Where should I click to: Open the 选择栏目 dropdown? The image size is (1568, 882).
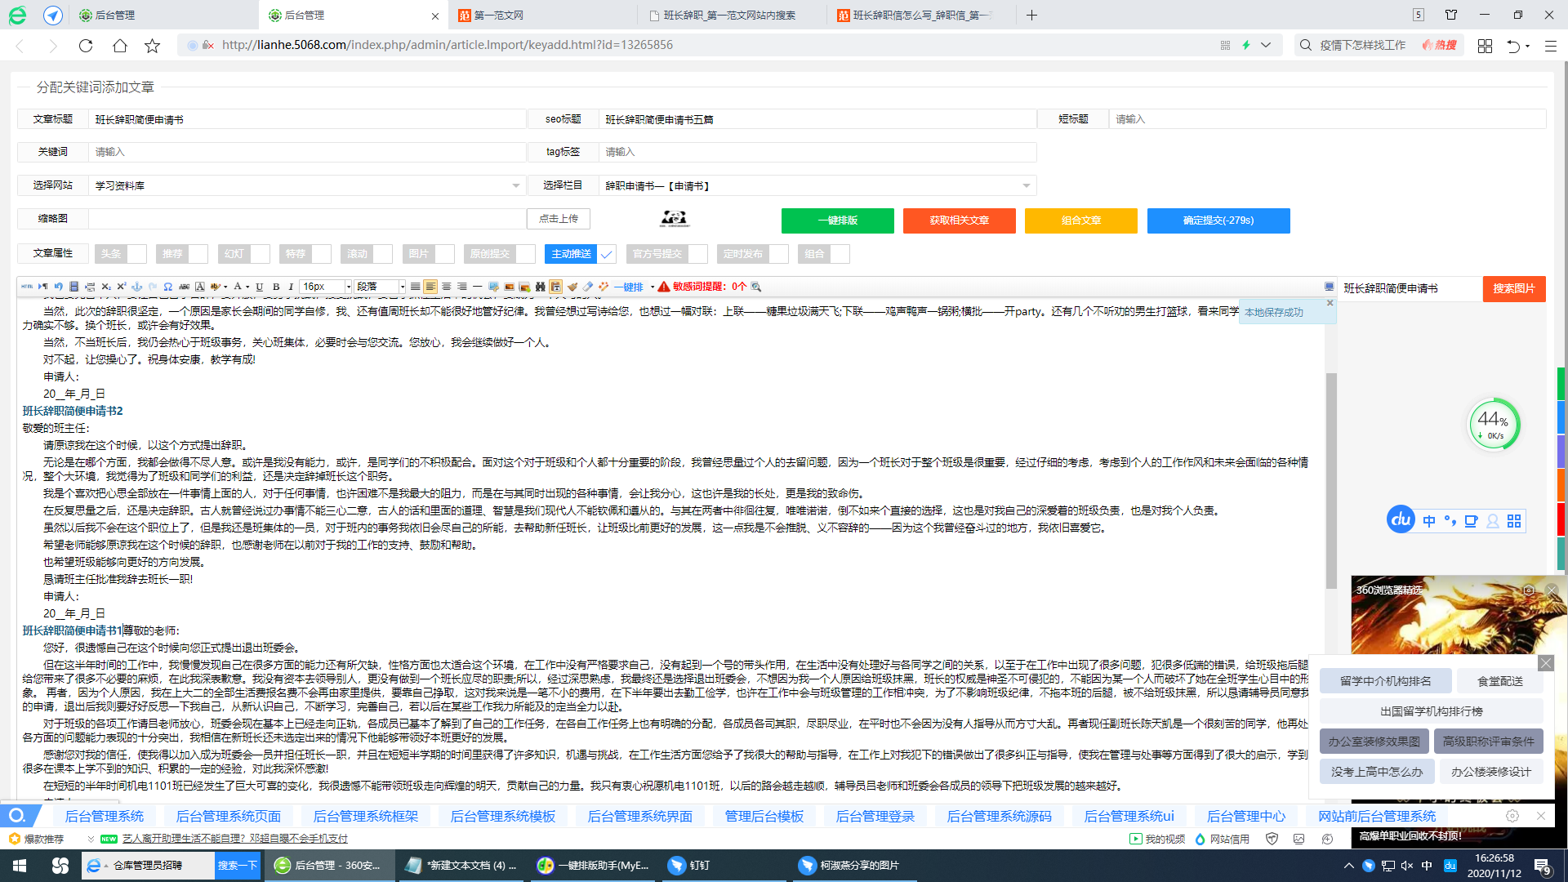pyautogui.click(x=817, y=186)
